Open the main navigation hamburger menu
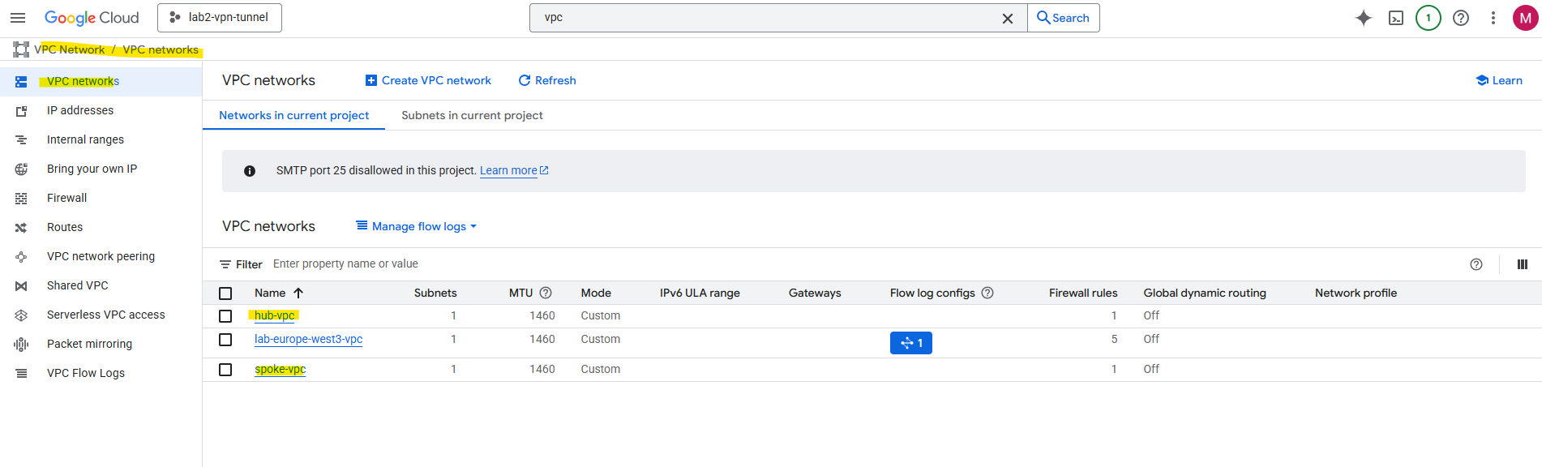This screenshot has width=1542, height=467. click(x=18, y=18)
